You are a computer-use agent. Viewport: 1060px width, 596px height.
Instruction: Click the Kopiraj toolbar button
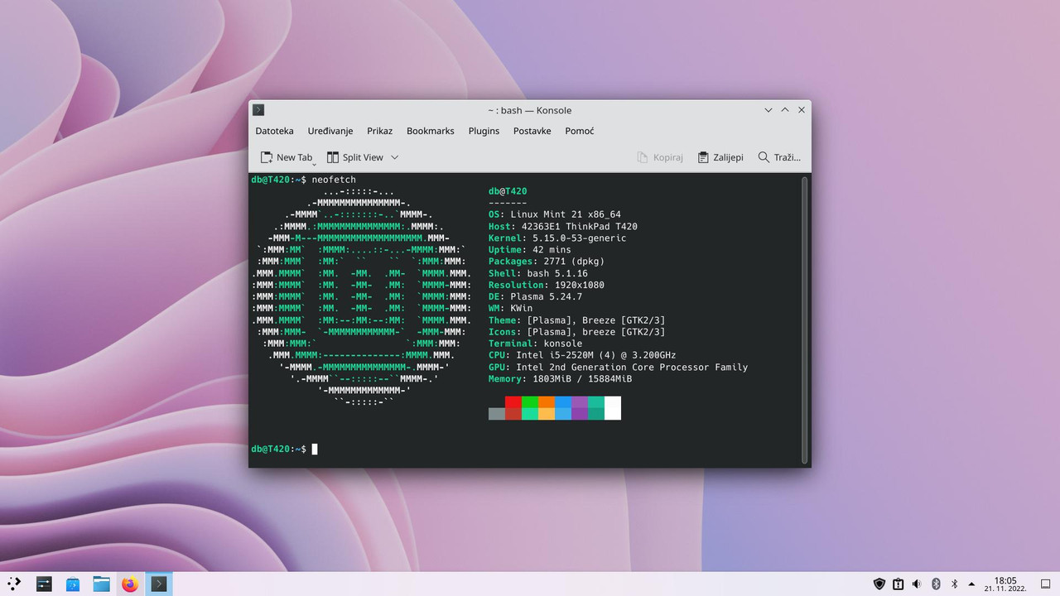(x=660, y=157)
